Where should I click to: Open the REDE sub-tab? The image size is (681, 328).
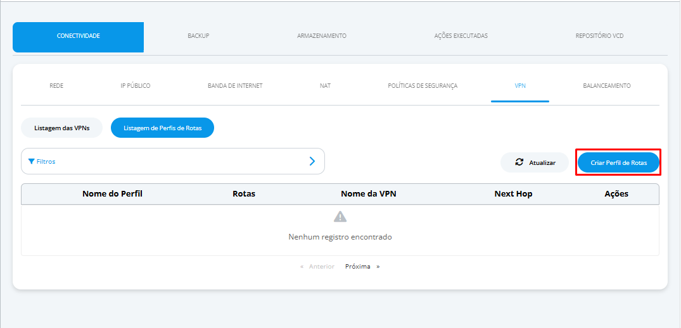56,86
